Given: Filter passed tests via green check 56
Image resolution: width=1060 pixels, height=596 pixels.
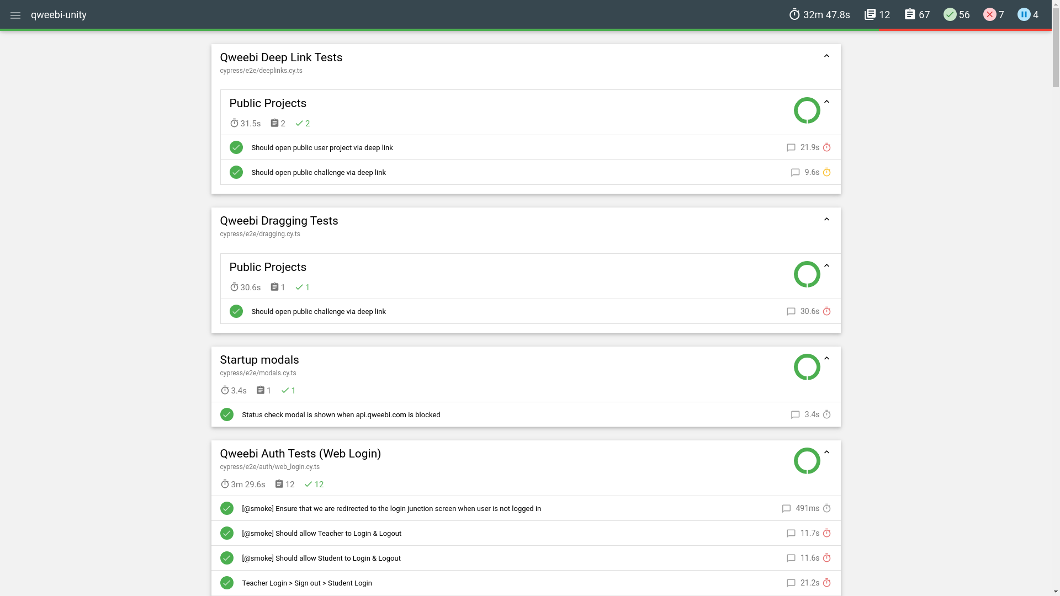Looking at the screenshot, I should click(x=950, y=15).
